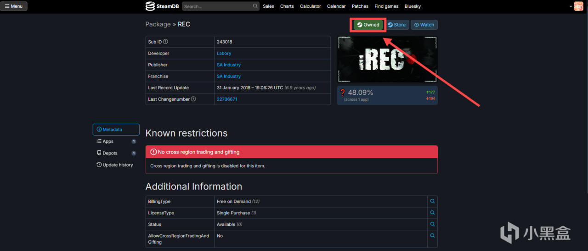Screen dimensions: 588x251
Task: Open the hamburger Menu button
Action: [14, 6]
